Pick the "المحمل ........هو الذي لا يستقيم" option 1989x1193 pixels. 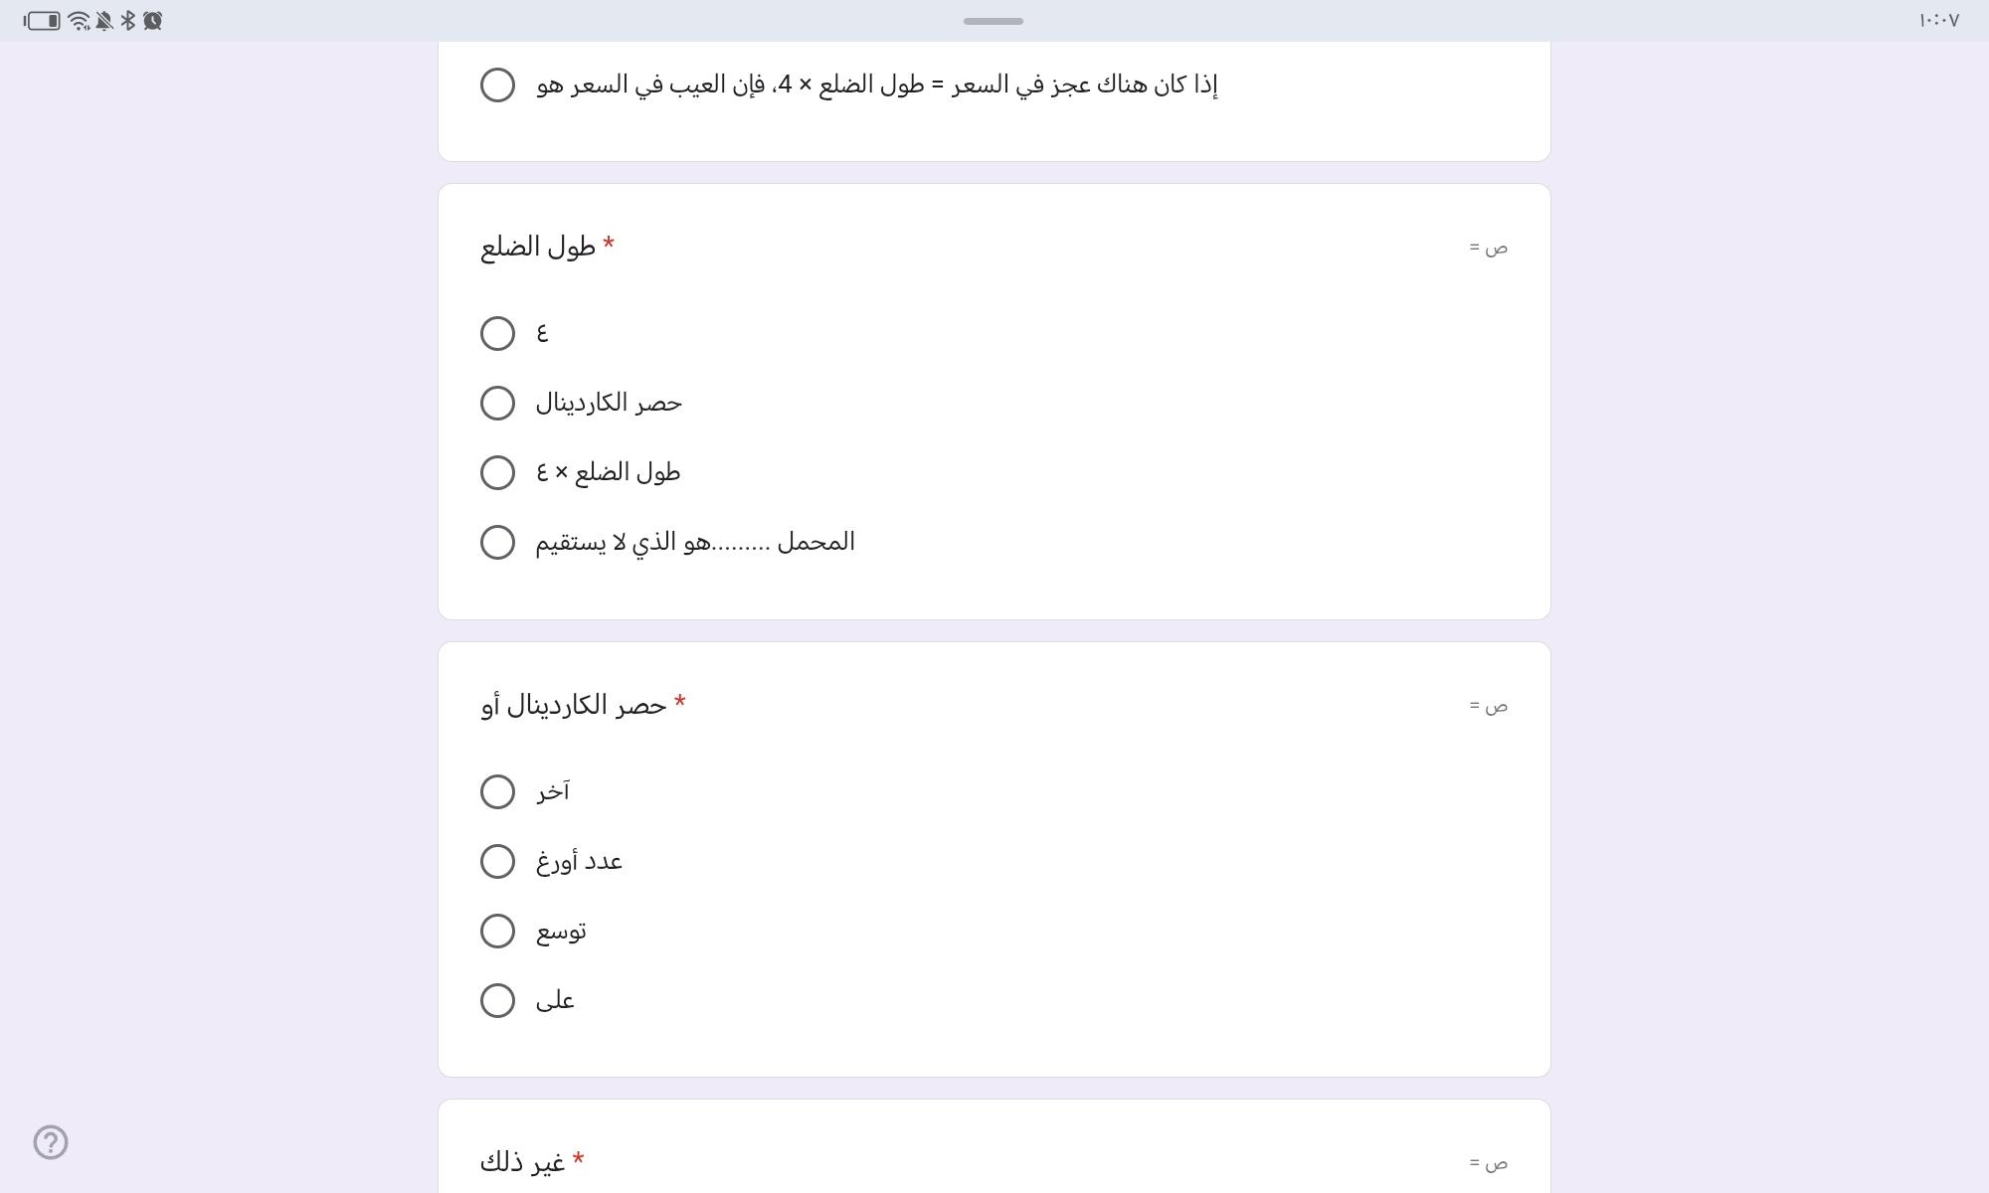click(x=497, y=542)
